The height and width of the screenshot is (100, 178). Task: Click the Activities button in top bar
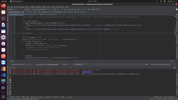[x=4, y=1]
